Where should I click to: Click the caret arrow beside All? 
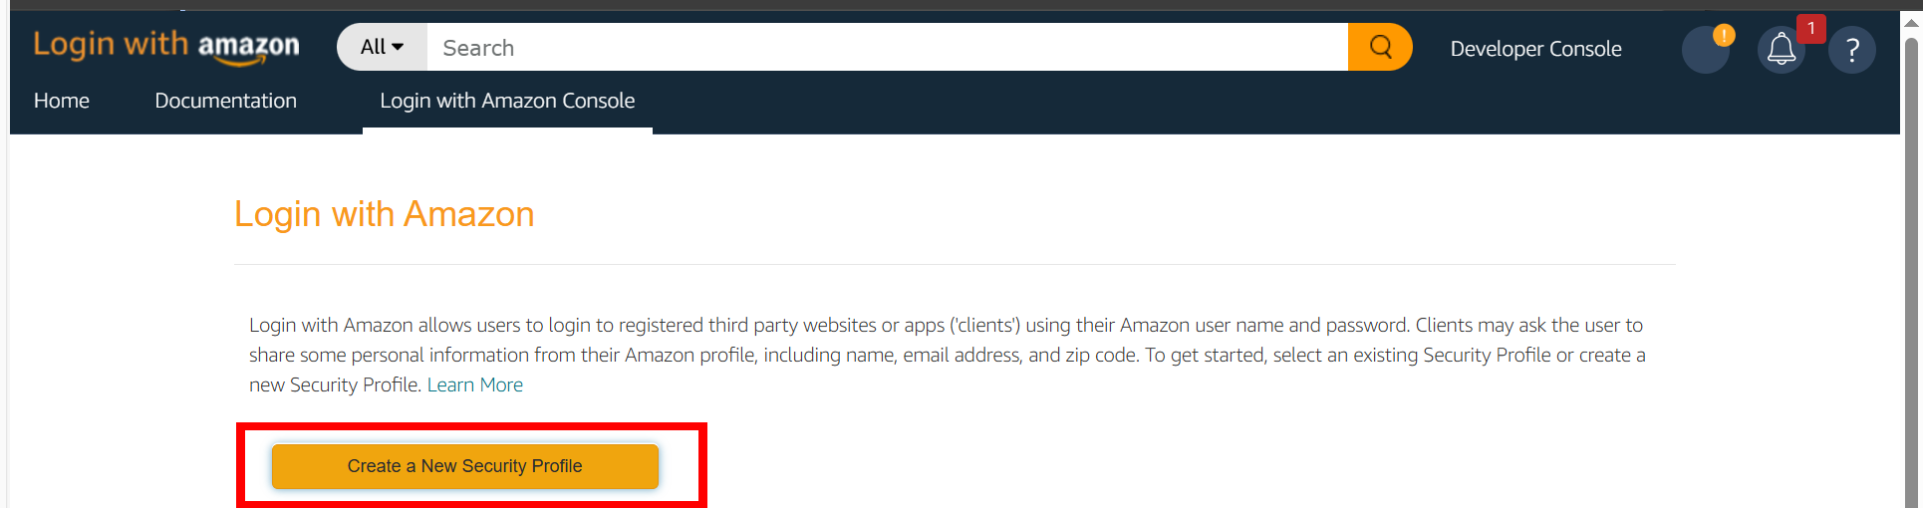point(398,47)
